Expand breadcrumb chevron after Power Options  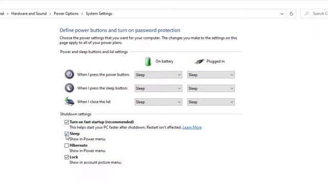(82, 14)
